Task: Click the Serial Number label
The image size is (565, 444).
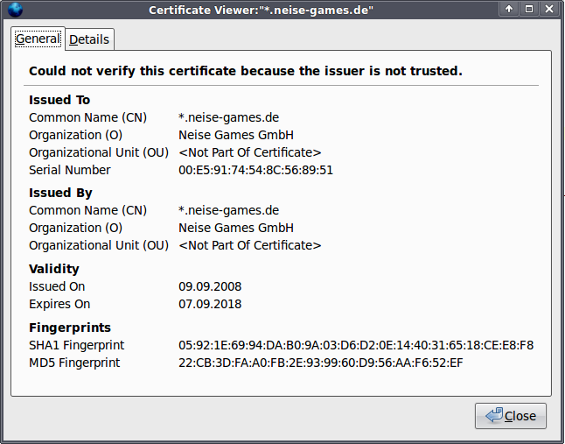Action: [x=70, y=170]
